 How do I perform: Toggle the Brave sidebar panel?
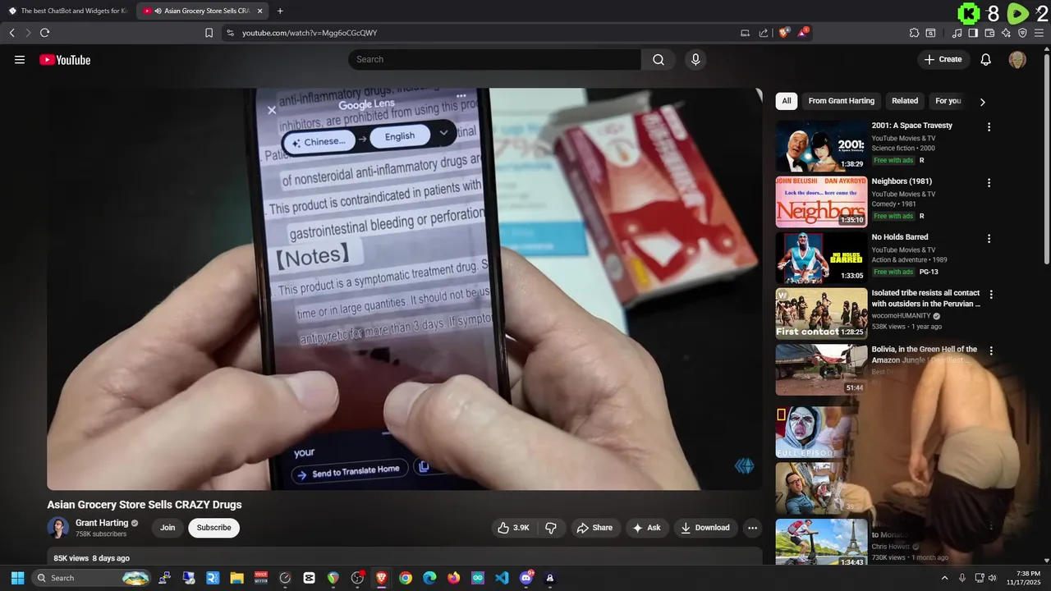[973, 33]
